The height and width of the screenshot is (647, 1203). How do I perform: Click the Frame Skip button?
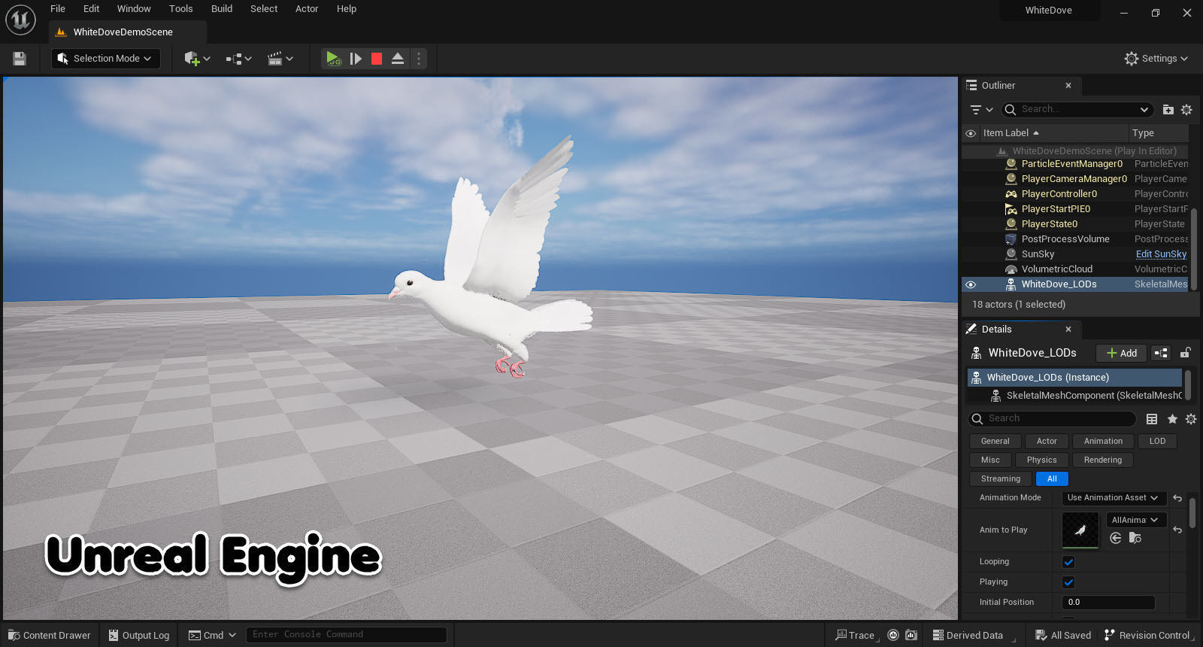[x=356, y=59]
